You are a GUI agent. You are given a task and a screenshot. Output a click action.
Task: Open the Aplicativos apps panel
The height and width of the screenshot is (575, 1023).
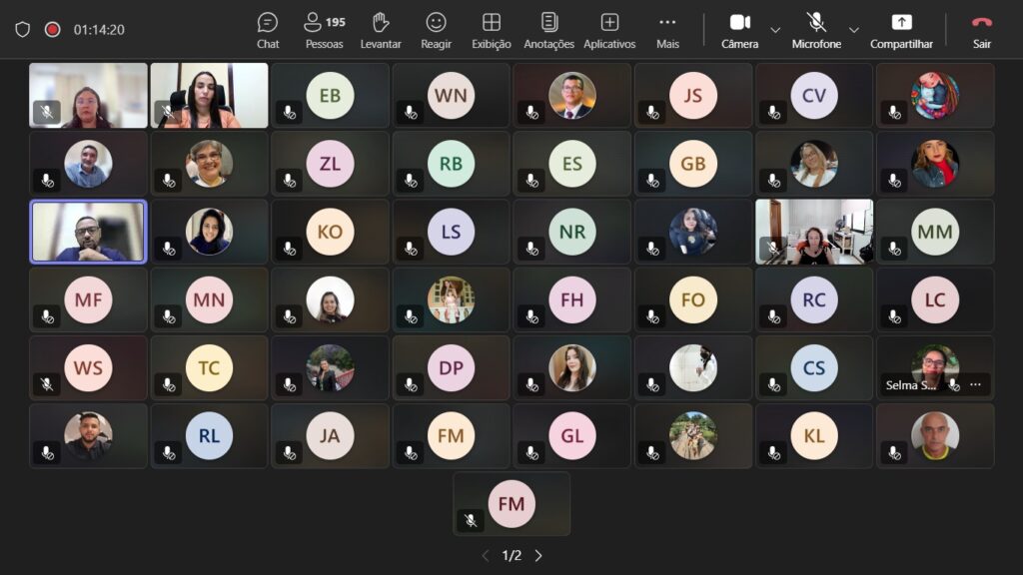click(x=609, y=30)
